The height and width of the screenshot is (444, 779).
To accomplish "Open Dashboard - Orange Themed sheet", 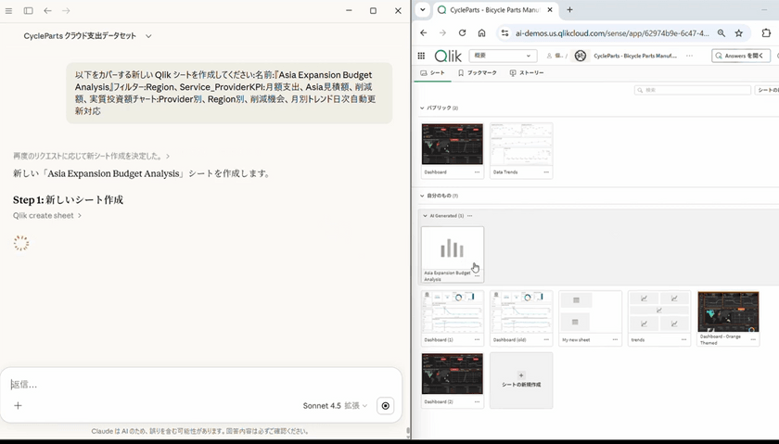I will click(x=728, y=311).
